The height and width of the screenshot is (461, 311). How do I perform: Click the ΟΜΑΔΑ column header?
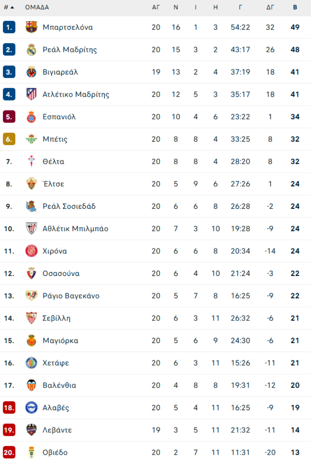pyautogui.click(x=37, y=7)
